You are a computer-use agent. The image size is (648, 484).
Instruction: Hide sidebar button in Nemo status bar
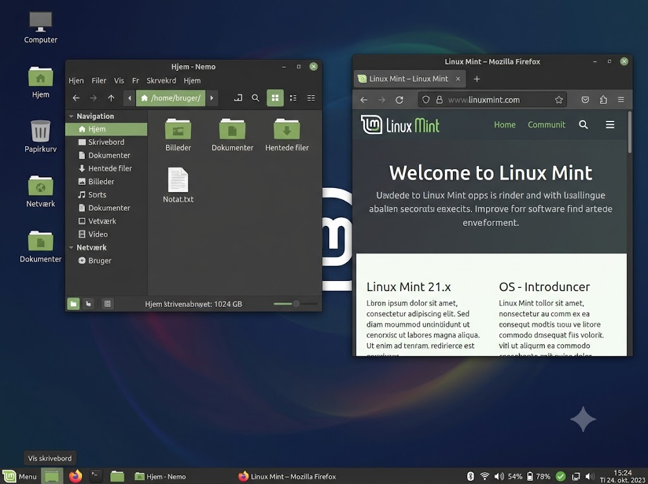click(108, 304)
